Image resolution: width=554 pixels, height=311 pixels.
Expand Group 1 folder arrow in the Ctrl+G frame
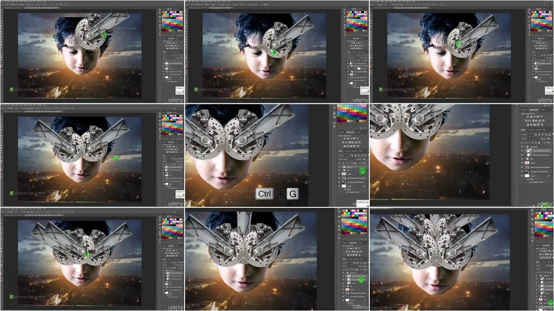(x=342, y=167)
